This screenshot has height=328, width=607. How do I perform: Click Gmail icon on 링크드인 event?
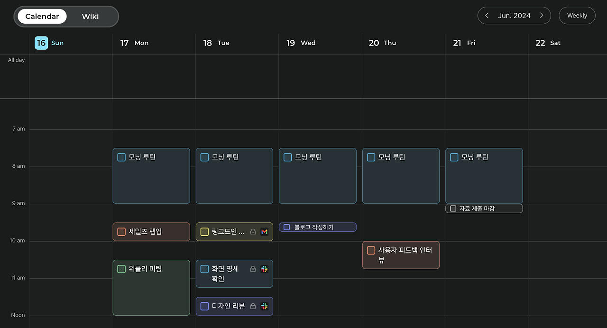pyautogui.click(x=264, y=232)
